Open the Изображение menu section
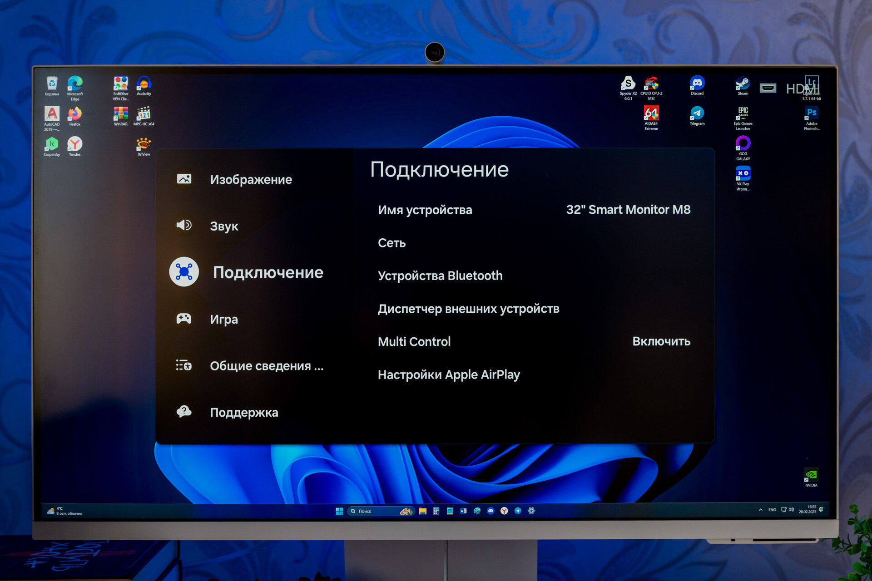Screen dimensions: 872x581 [x=251, y=179]
